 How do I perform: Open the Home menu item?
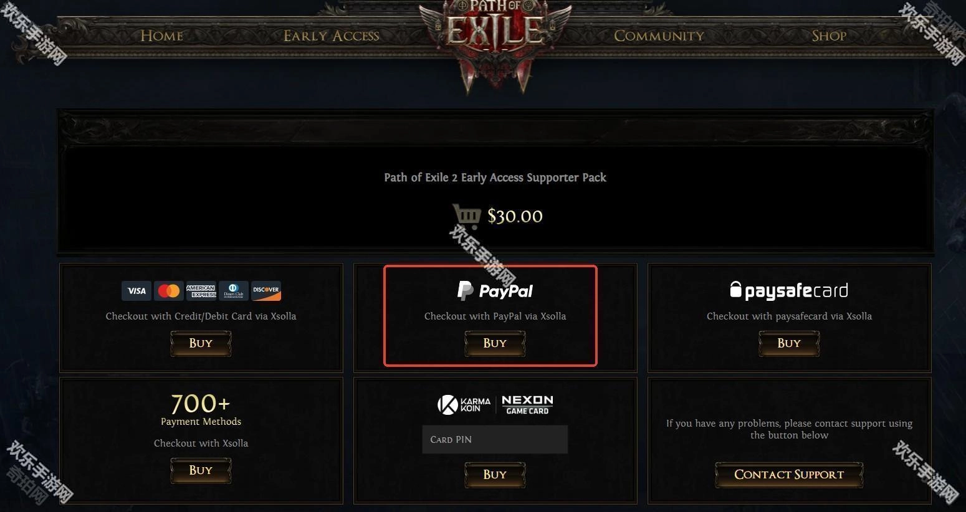[x=162, y=36]
